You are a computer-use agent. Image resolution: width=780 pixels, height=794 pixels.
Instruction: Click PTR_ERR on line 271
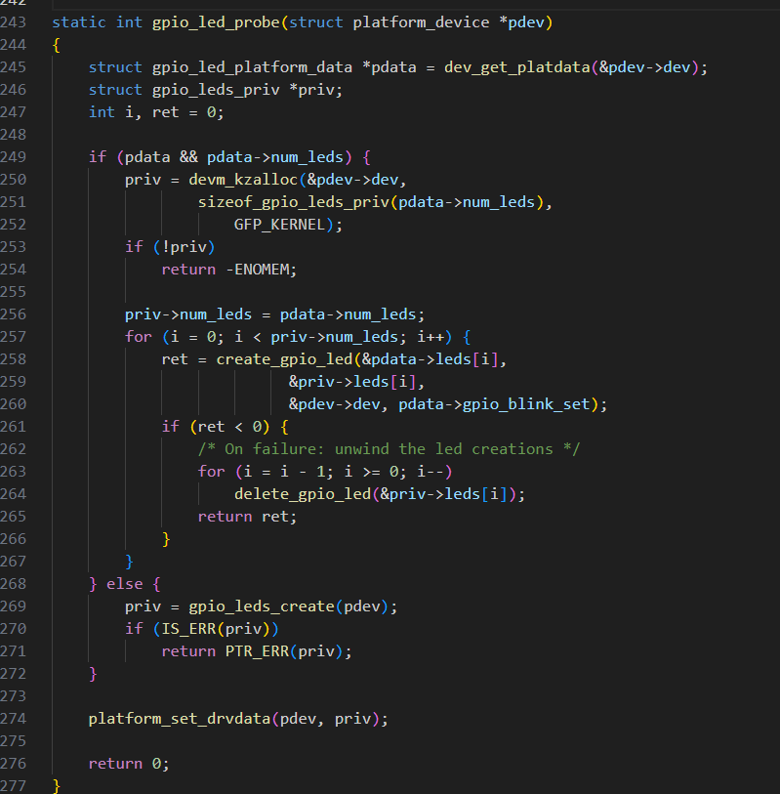click(257, 651)
